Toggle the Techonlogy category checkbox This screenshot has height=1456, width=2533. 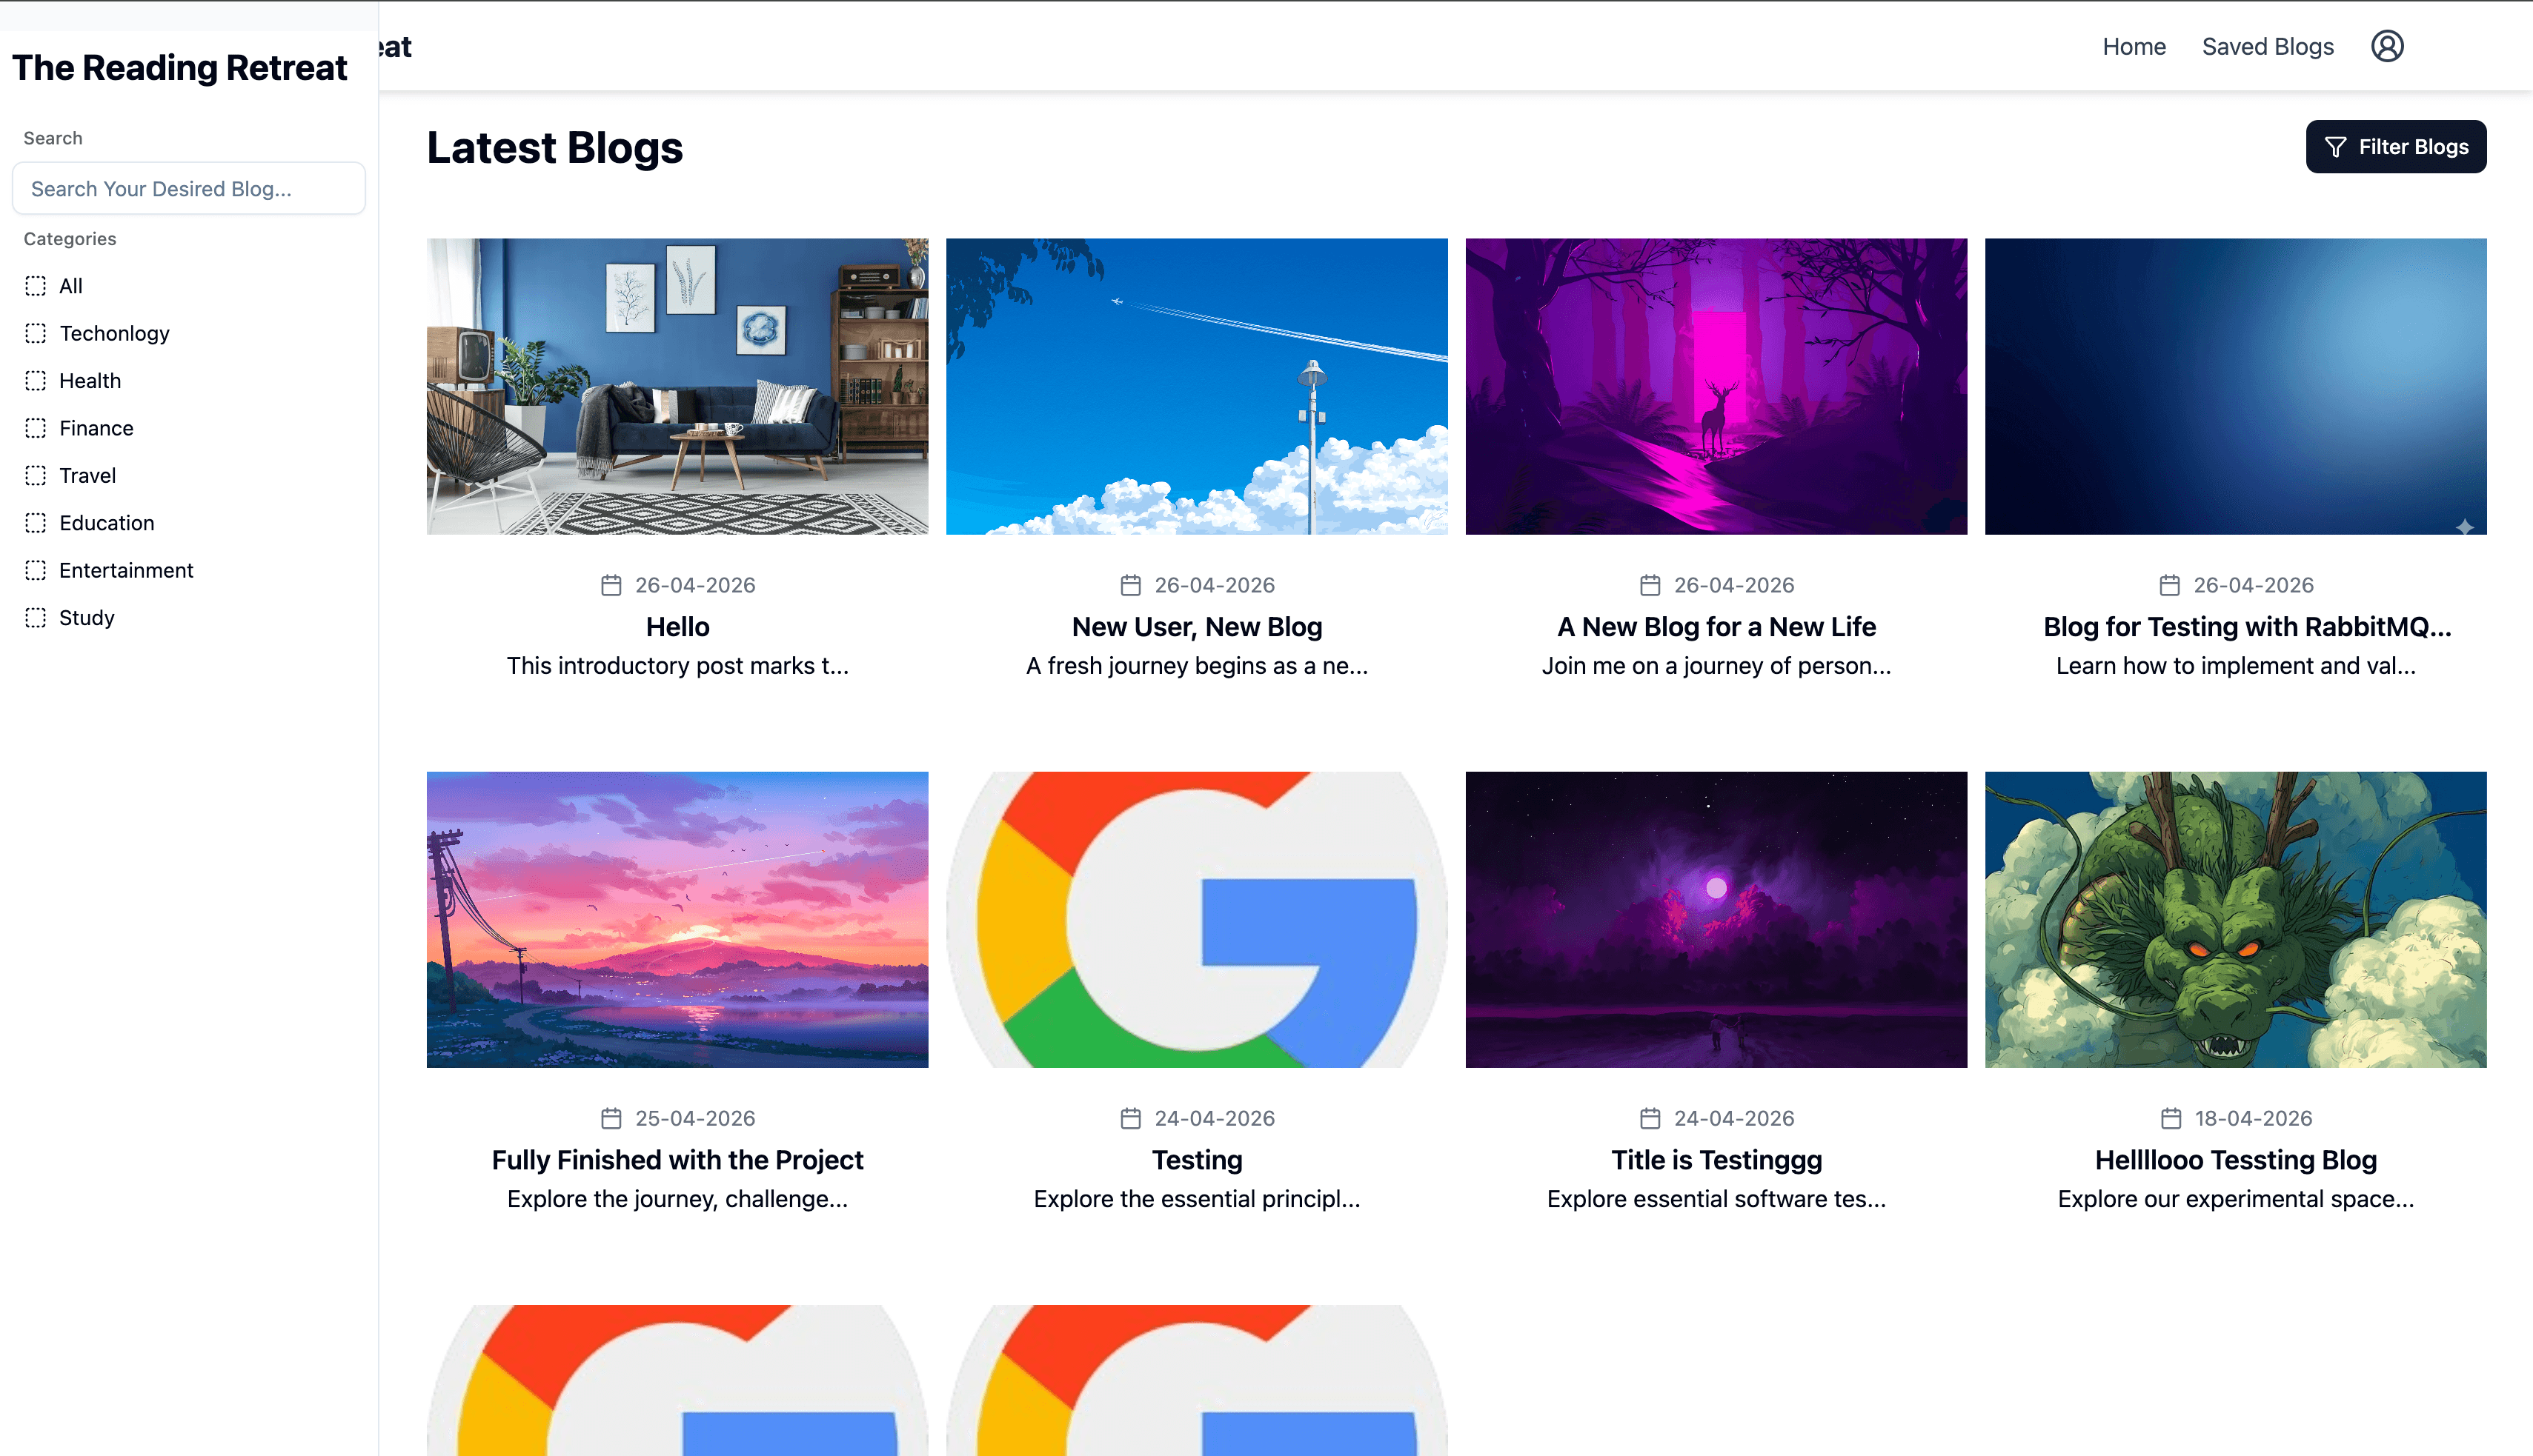point(36,333)
